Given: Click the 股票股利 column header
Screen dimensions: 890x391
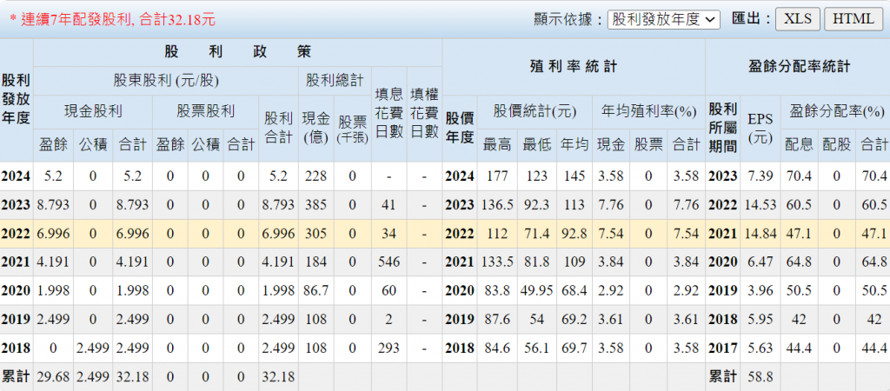Looking at the screenshot, I should click(x=205, y=110).
